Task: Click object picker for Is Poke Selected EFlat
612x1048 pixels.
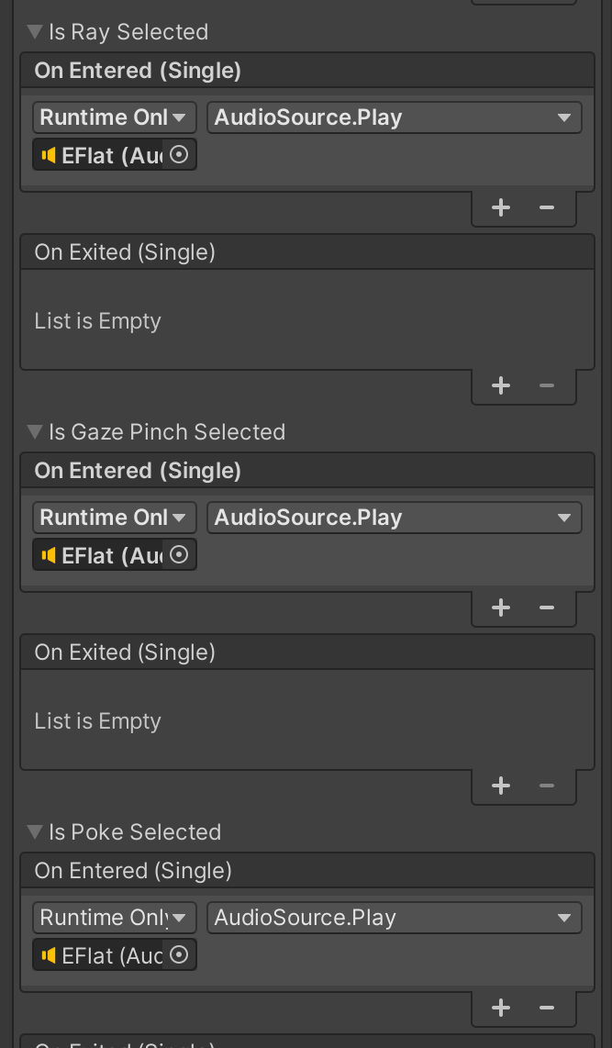Action: click(180, 955)
